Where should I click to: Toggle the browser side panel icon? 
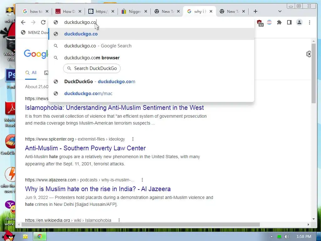pos(289,22)
